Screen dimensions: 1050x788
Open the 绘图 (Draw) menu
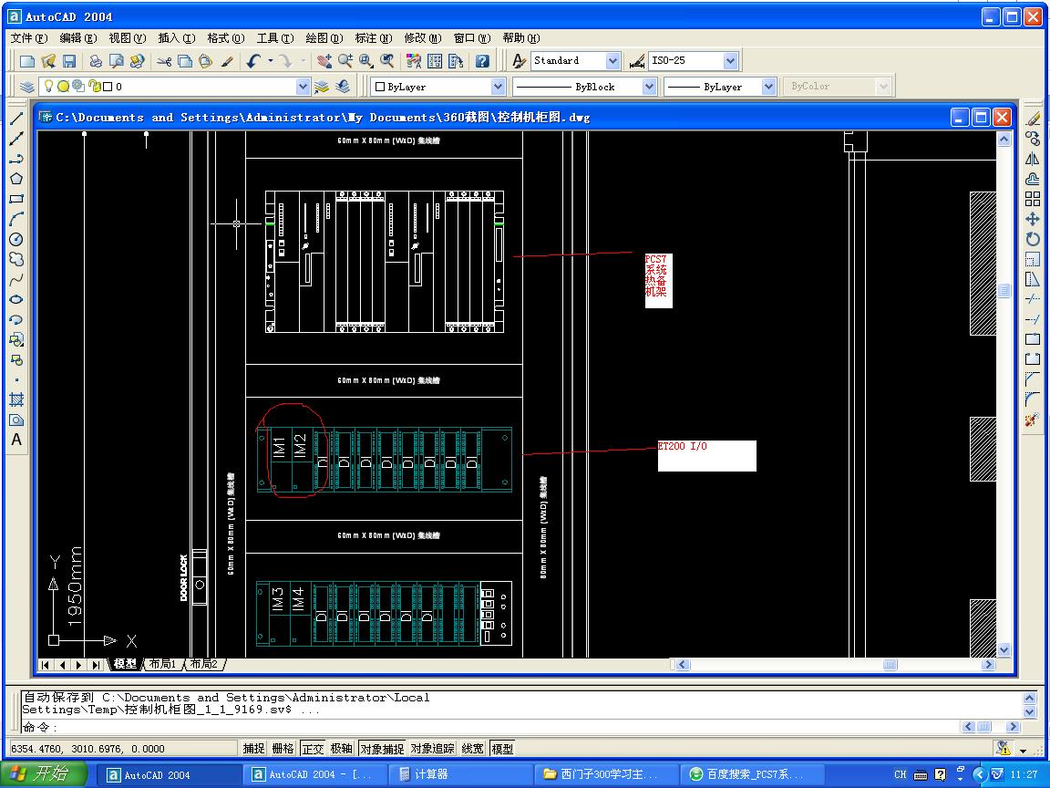[324, 38]
